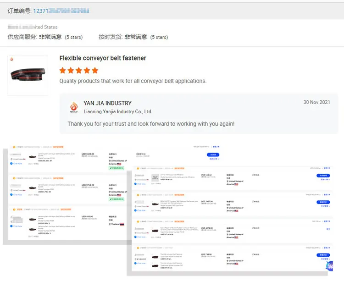Expand the dropdown under the top blue button
The height and width of the screenshot is (281, 344).
pyautogui.click(x=214, y=159)
